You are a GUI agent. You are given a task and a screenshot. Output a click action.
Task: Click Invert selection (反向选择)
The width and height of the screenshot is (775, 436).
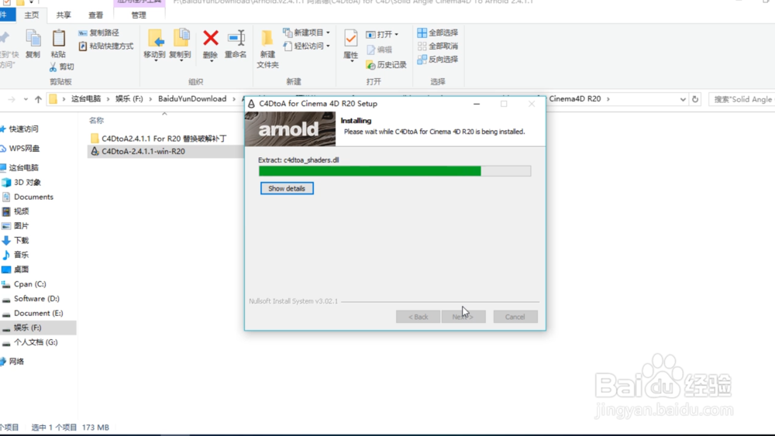click(438, 60)
